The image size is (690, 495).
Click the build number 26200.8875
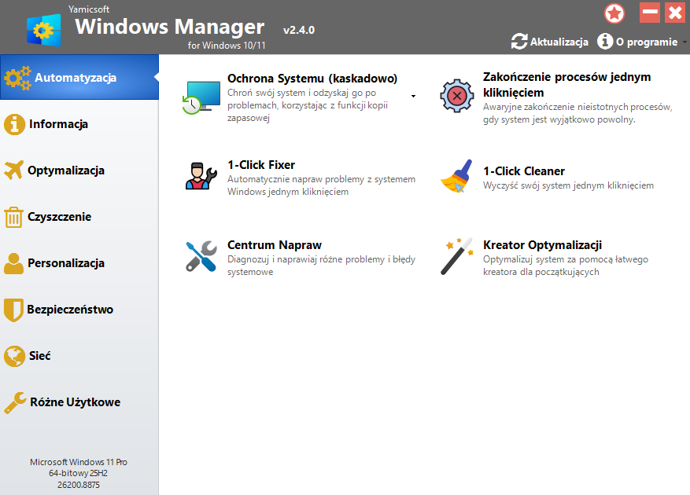click(79, 485)
